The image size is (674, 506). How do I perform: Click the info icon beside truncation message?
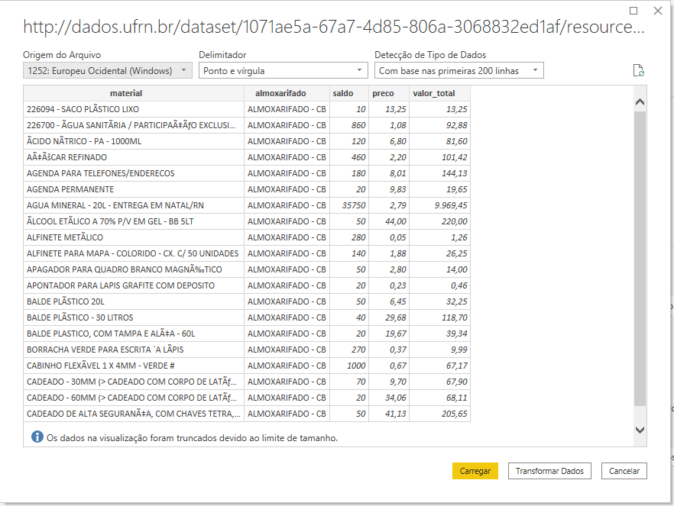(37, 437)
